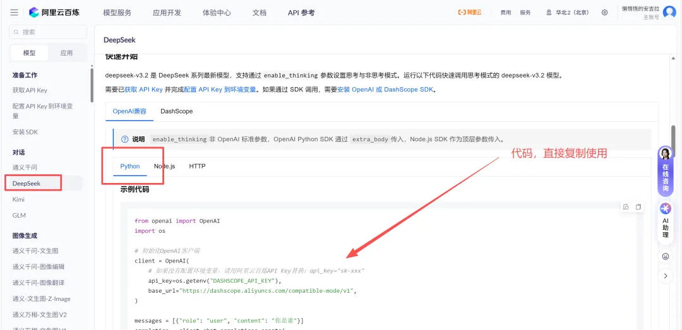Open 通义千问-文生图 sidebar item

pos(35,250)
